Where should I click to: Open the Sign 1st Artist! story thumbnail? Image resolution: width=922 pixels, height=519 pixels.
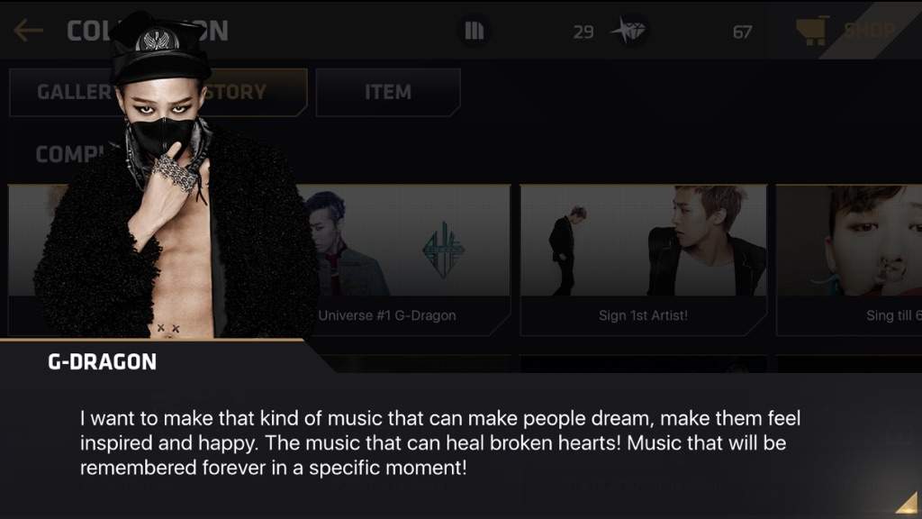(643, 241)
